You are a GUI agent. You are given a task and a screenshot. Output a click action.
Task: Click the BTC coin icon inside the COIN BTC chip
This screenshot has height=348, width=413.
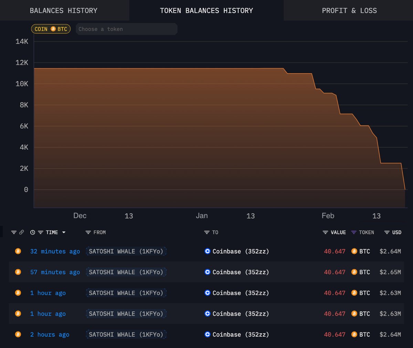point(53,29)
